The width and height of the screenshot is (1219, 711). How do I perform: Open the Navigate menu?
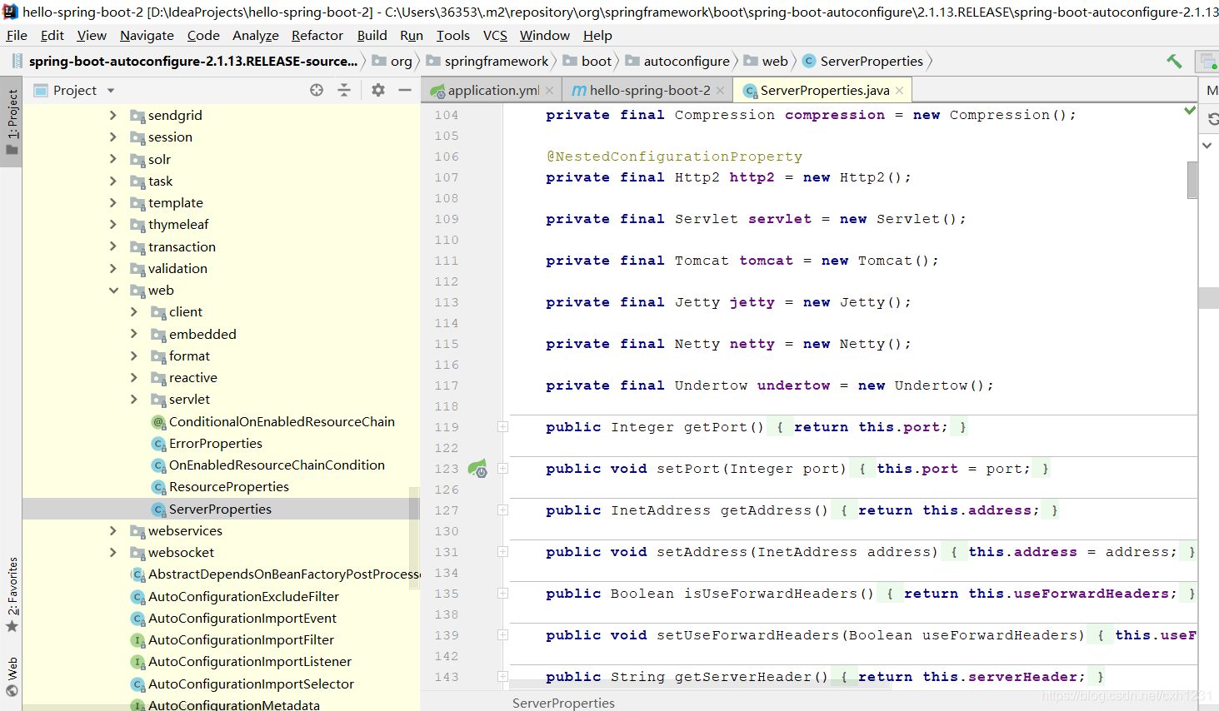[x=147, y=35]
